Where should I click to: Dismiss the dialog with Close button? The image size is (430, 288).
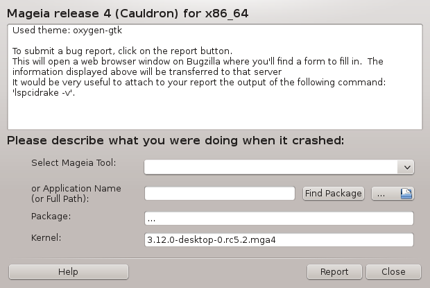tap(393, 272)
